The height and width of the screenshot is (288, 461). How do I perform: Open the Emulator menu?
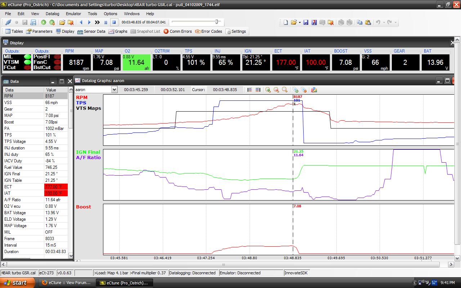pos(73,14)
